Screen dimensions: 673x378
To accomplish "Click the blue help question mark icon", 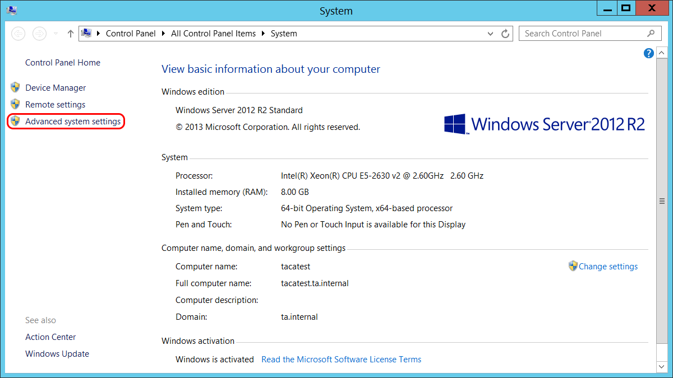I will point(649,53).
